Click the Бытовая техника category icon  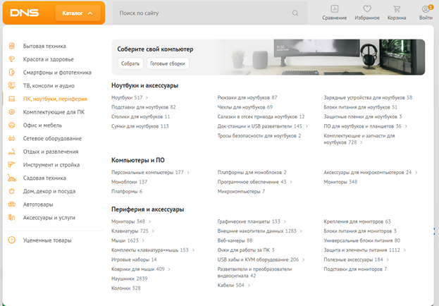click(11, 46)
